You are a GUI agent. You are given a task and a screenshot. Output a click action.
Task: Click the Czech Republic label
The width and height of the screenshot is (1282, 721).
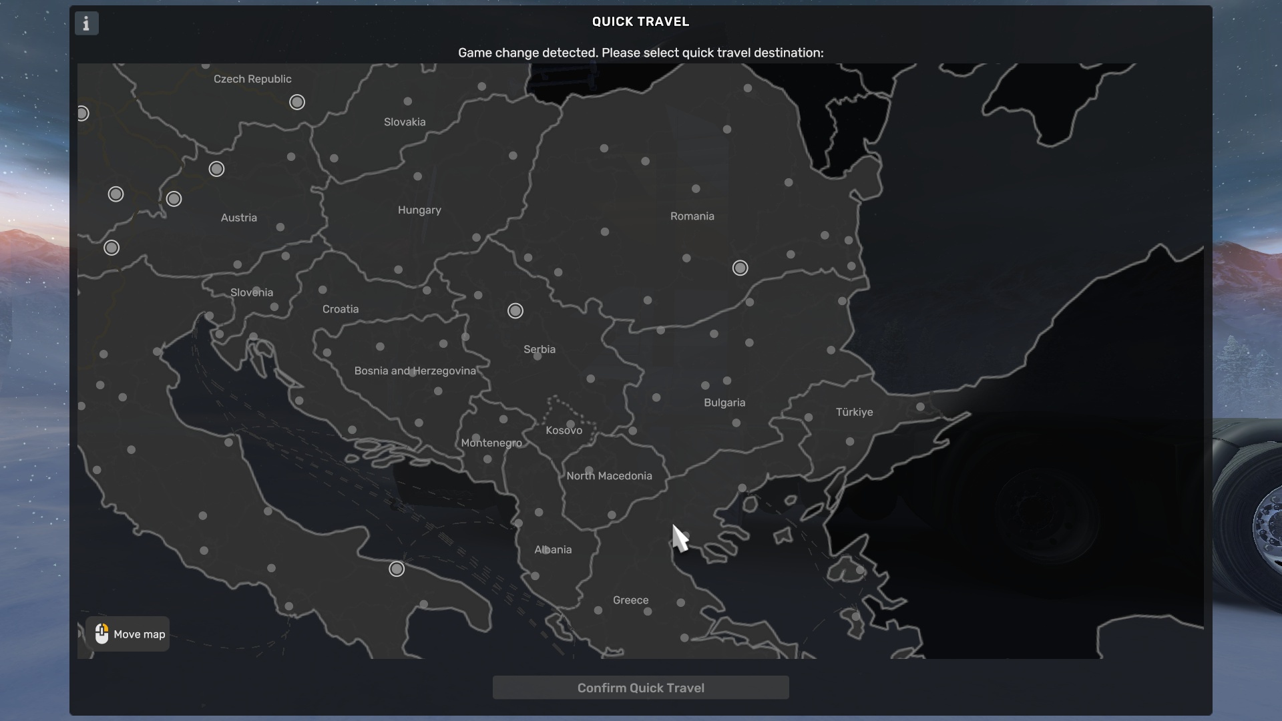point(252,79)
